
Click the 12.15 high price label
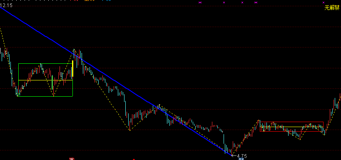click(6, 5)
